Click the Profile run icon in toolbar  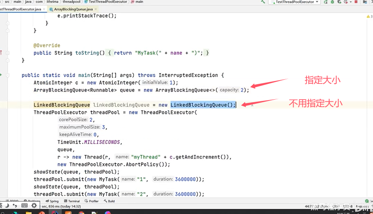346,2
